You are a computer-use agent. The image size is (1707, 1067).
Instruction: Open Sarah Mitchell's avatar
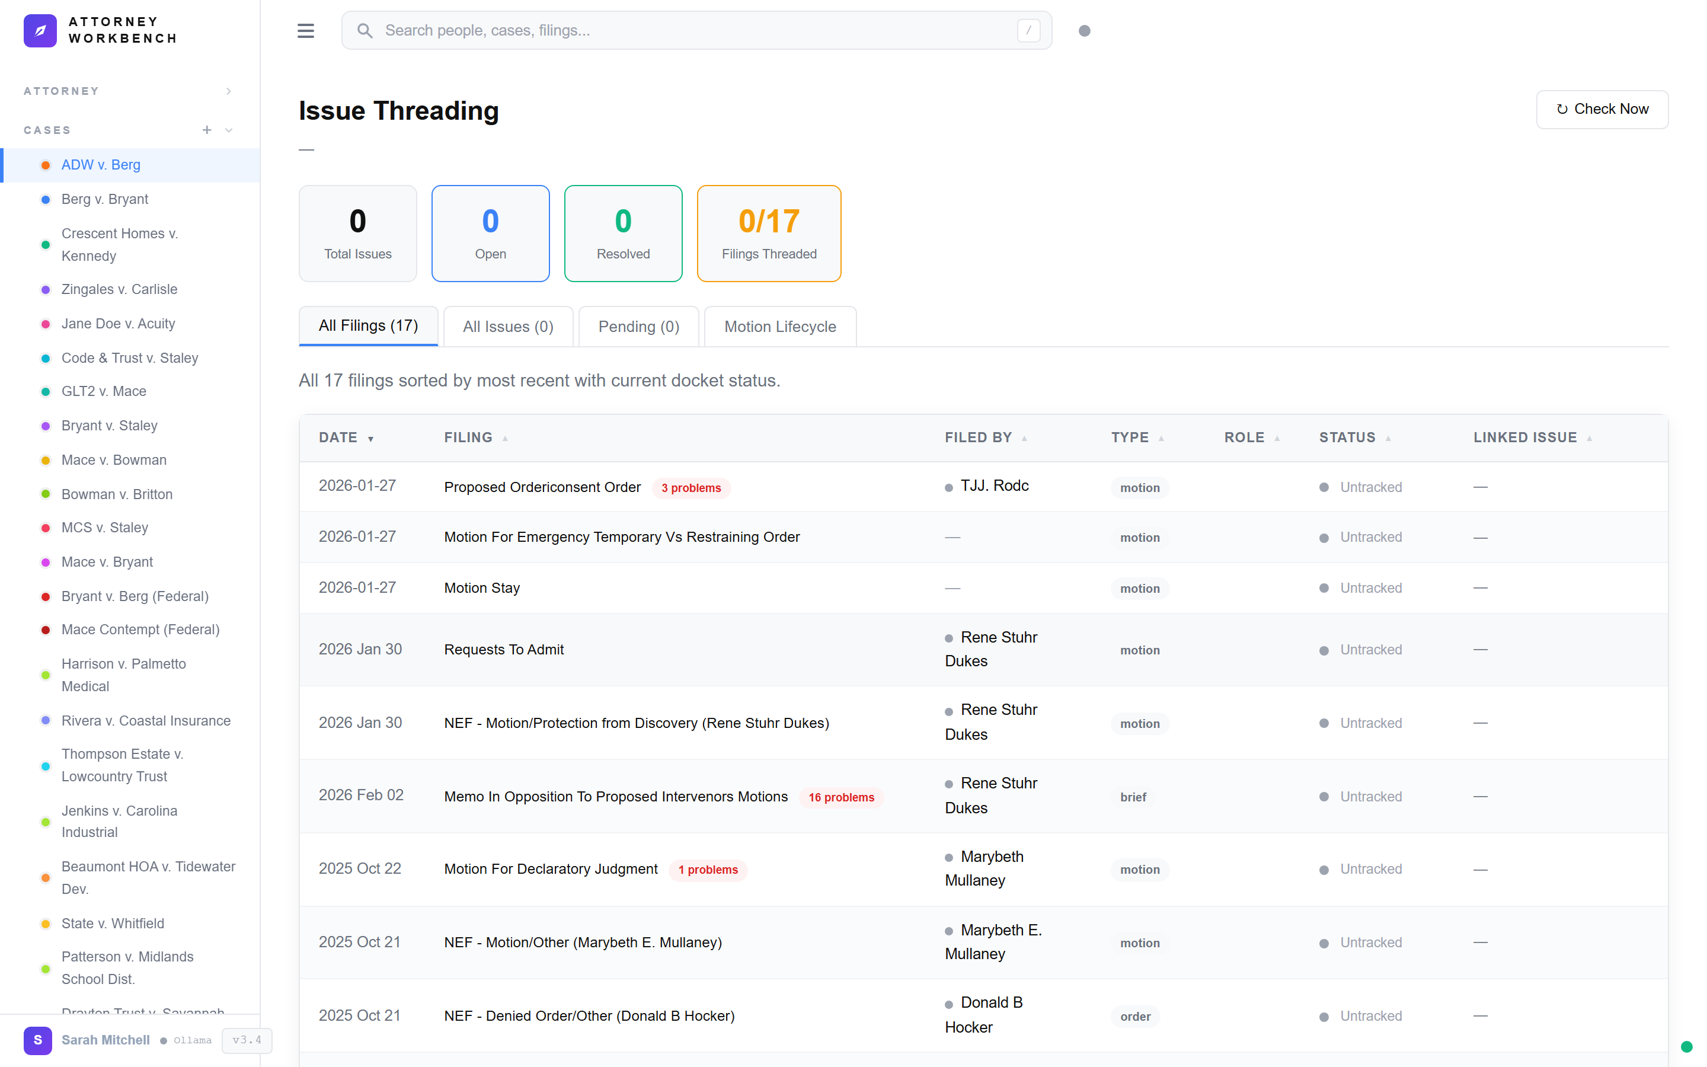[x=37, y=1040]
